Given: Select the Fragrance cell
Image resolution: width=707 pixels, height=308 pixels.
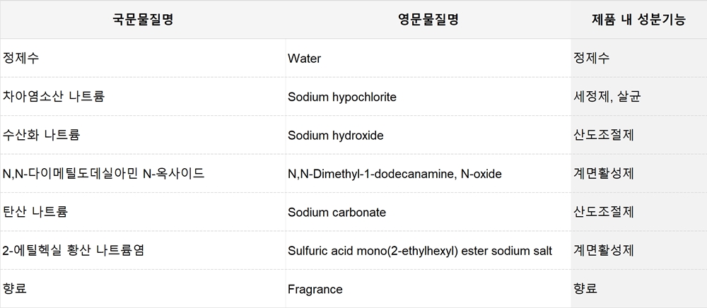Looking at the screenshot, I should pyautogui.click(x=428, y=289).
